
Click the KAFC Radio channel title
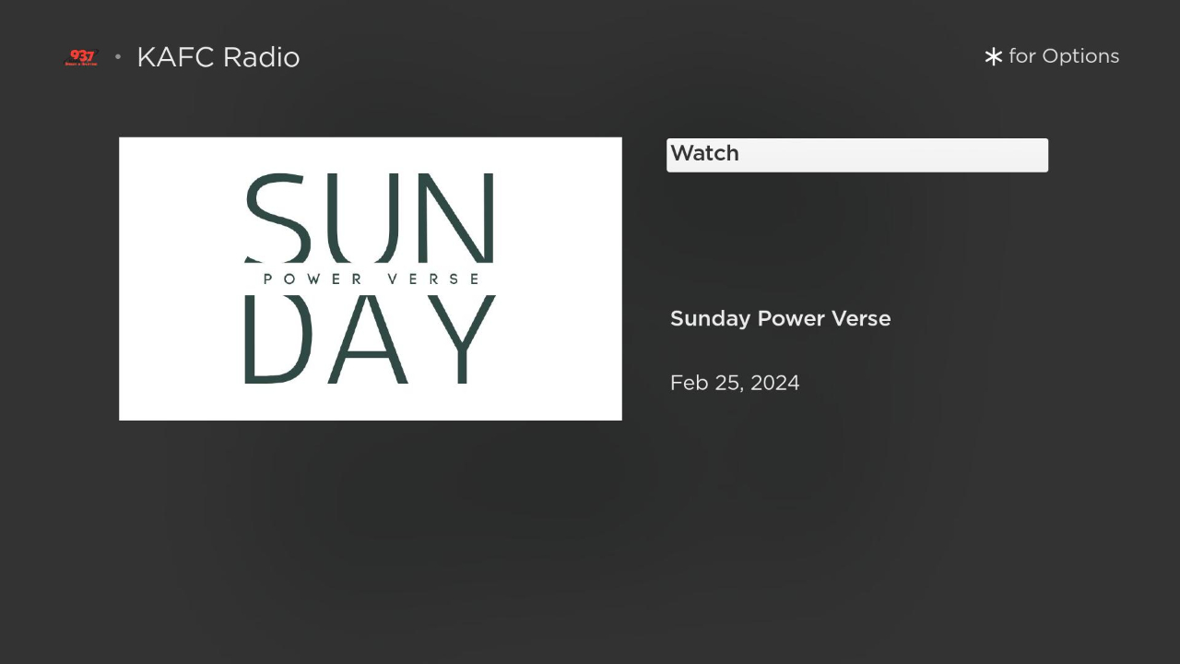218,57
